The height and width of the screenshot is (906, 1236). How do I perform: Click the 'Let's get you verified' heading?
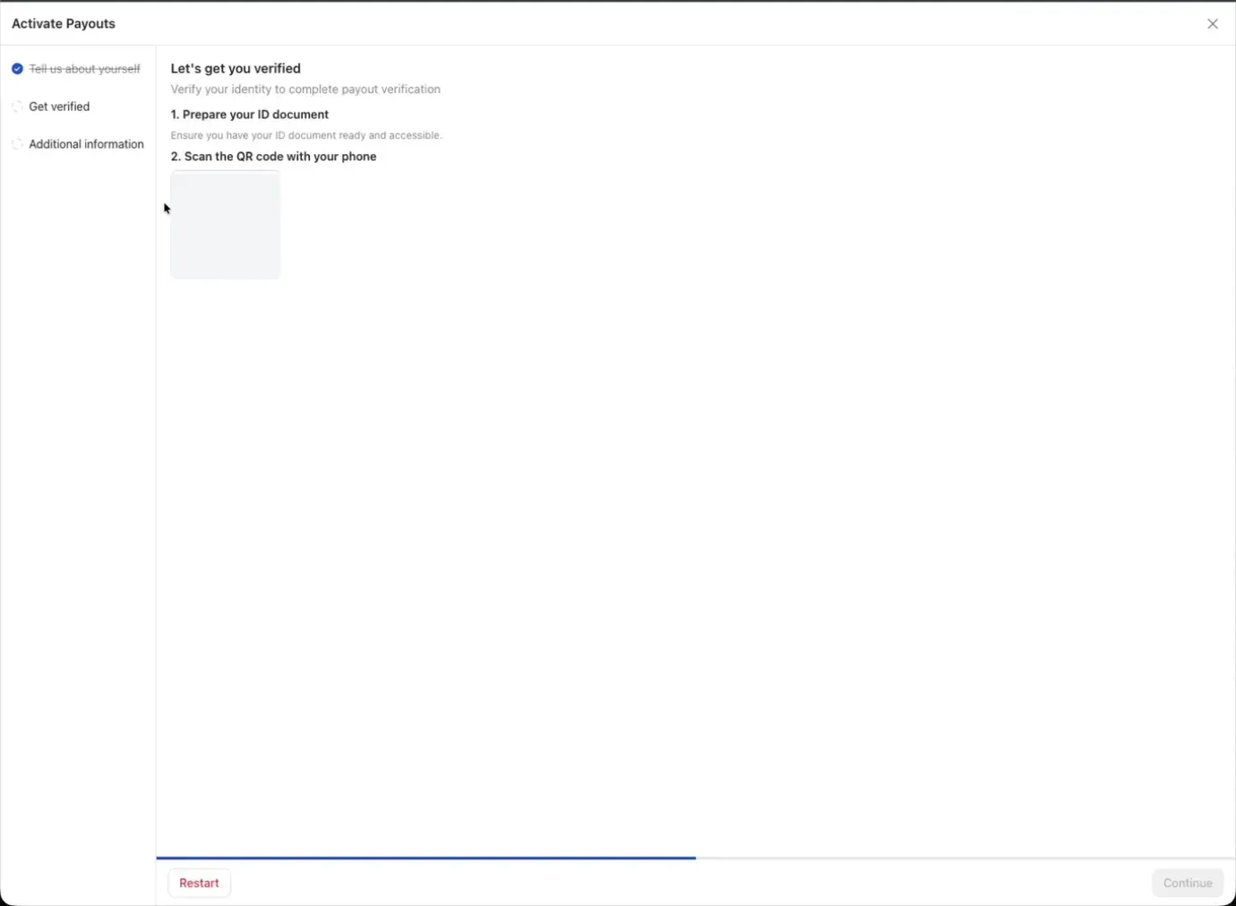[x=236, y=68]
